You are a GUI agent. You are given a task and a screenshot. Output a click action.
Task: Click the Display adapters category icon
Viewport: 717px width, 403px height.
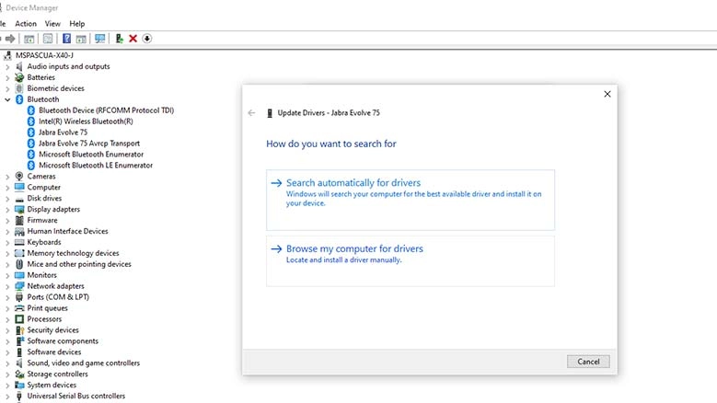[x=19, y=209]
